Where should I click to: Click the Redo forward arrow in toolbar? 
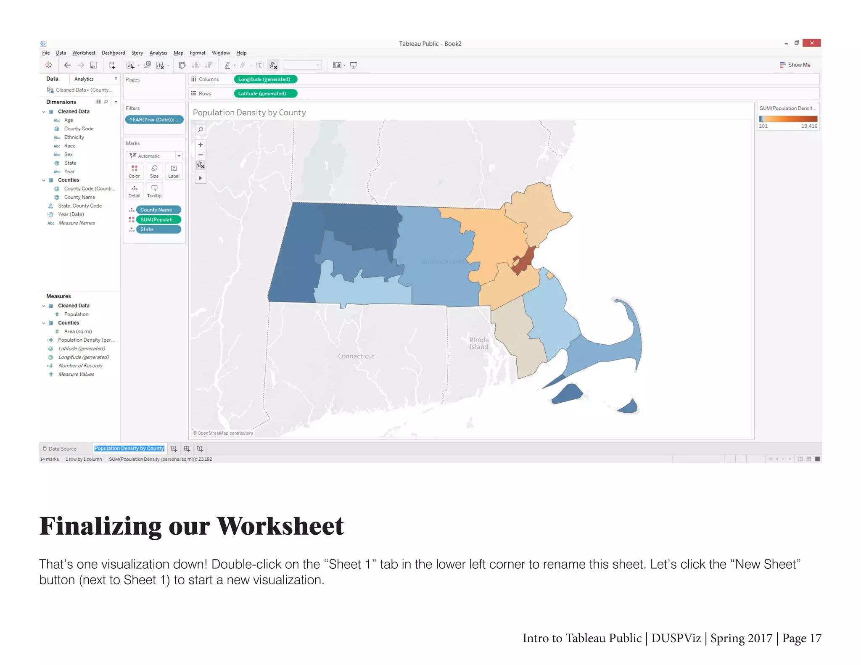point(81,65)
